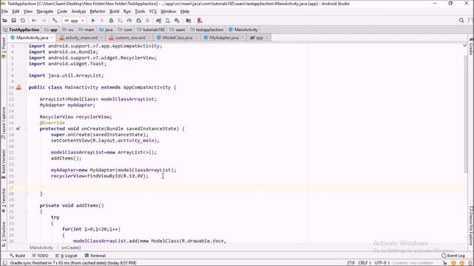Close the MainActivity.java tab

pos(52,38)
